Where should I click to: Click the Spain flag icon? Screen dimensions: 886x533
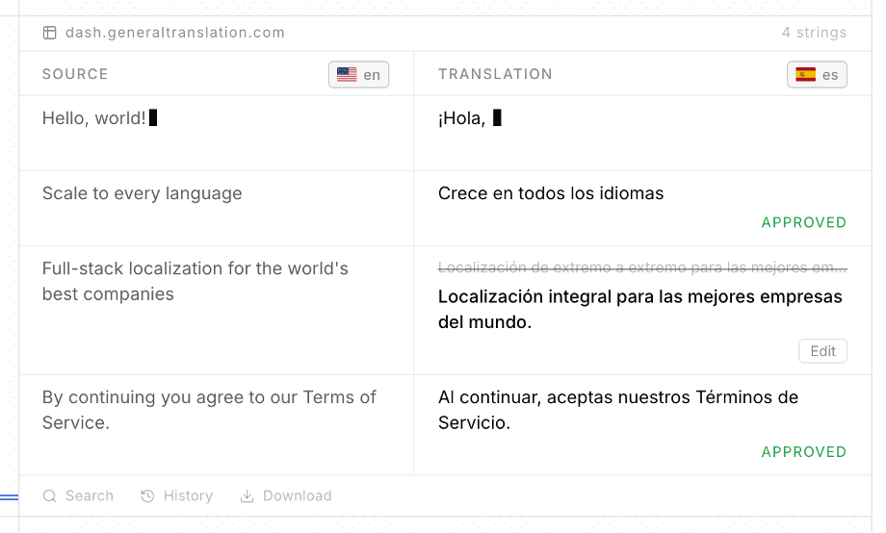pyautogui.click(x=806, y=74)
